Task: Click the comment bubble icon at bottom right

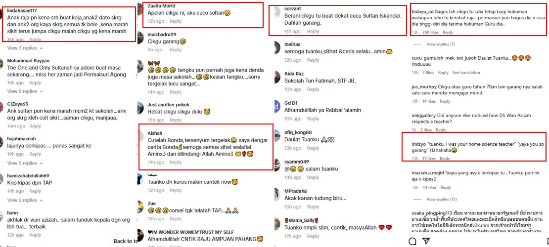Action: [412, 241]
